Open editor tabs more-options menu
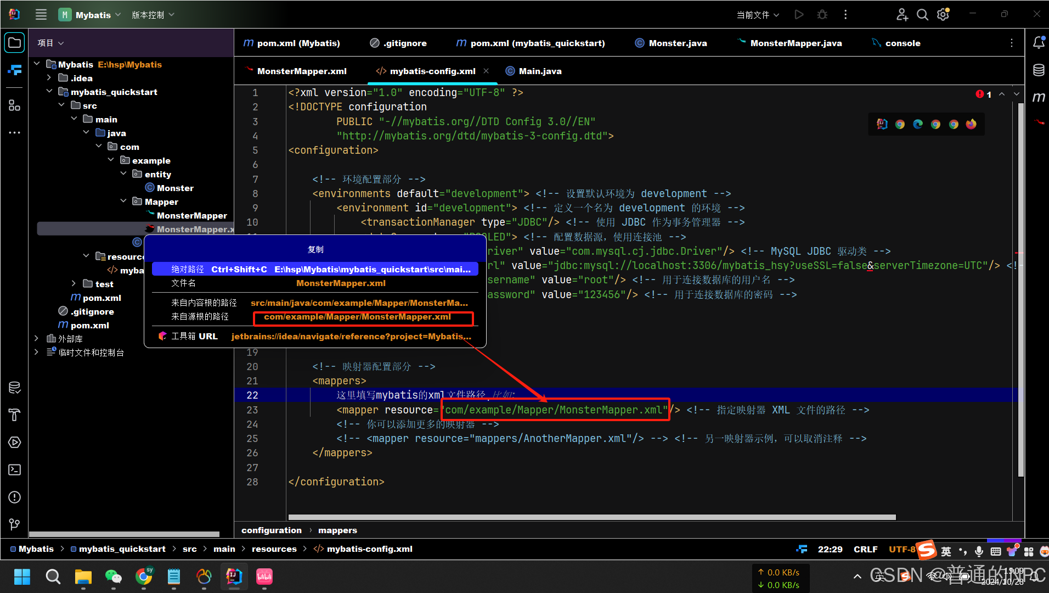Screen dimensions: 1049x593 1012,43
